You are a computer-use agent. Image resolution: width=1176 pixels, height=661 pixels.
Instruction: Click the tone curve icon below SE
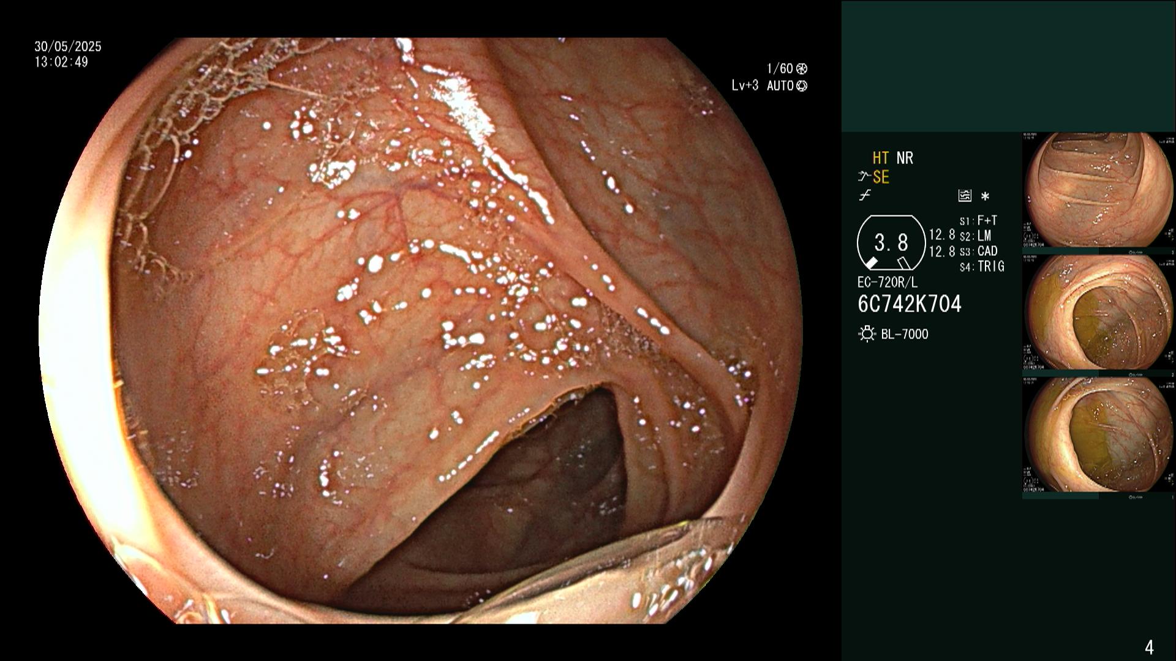865,196
